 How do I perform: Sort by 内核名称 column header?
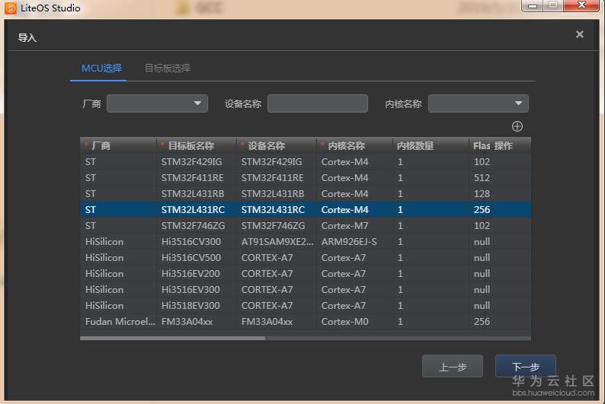click(354, 145)
